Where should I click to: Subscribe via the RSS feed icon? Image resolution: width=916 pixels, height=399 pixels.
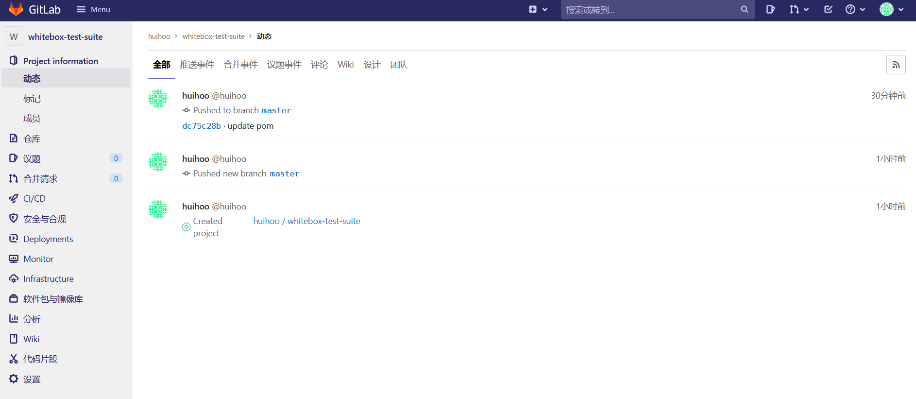[896, 65]
